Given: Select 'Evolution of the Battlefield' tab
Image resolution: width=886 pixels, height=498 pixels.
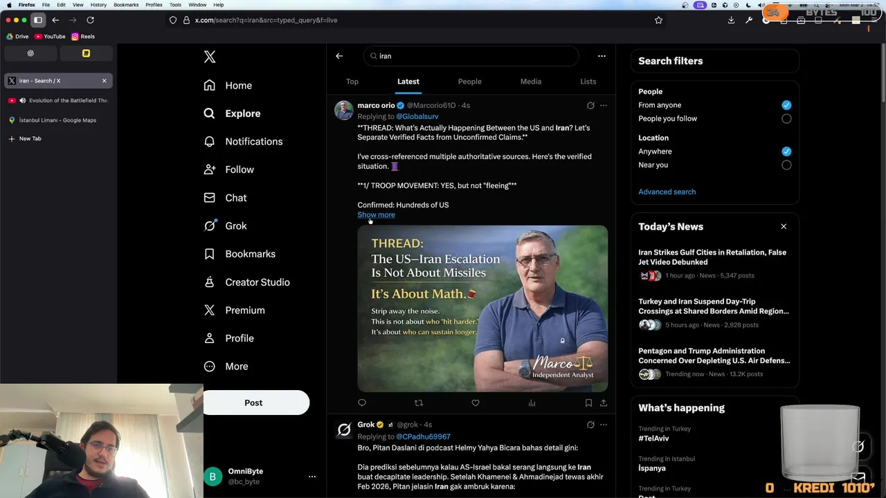Looking at the screenshot, I should pos(58,100).
